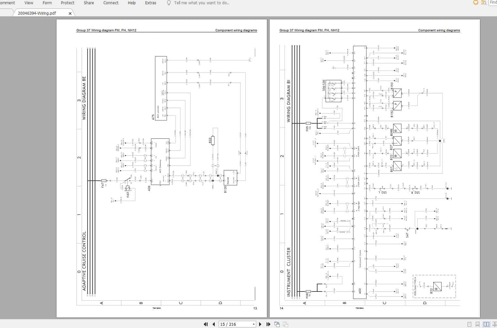This screenshot has width=497, height=328.
Task: Jump to the last page
Action: tap(268, 324)
